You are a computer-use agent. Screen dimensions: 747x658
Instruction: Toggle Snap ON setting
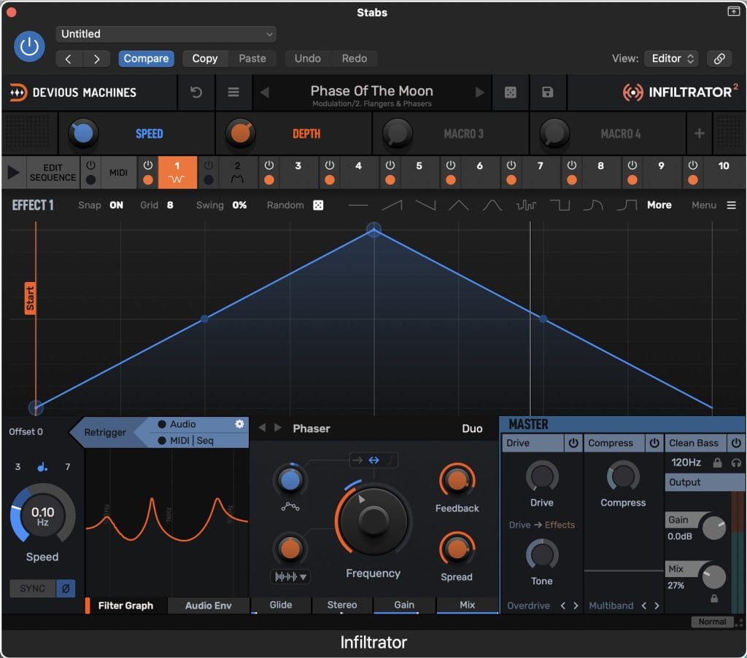point(116,205)
